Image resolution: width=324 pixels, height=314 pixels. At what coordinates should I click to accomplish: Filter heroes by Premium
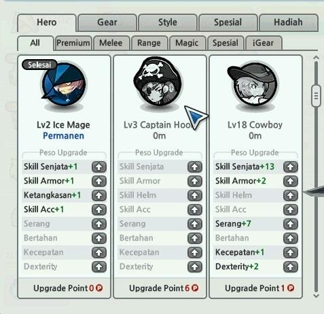pyautogui.click(x=73, y=43)
